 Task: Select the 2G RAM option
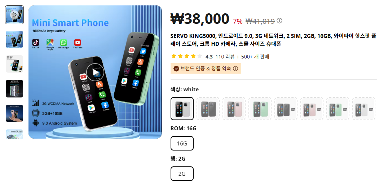pos(182,174)
